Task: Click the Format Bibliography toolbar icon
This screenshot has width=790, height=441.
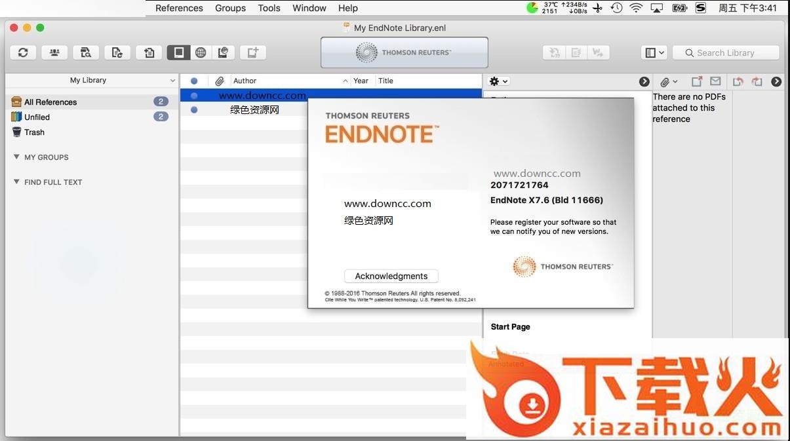Action: point(576,52)
